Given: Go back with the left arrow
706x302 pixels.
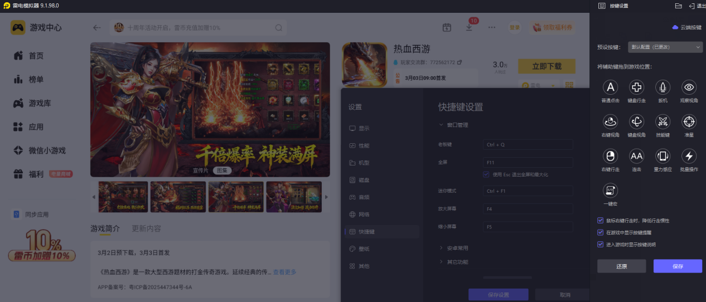Looking at the screenshot, I should (97, 27).
